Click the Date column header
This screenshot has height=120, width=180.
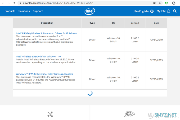click(156, 23)
